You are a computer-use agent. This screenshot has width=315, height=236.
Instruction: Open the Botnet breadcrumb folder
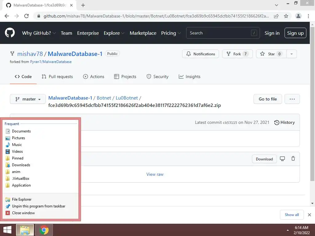click(x=104, y=98)
